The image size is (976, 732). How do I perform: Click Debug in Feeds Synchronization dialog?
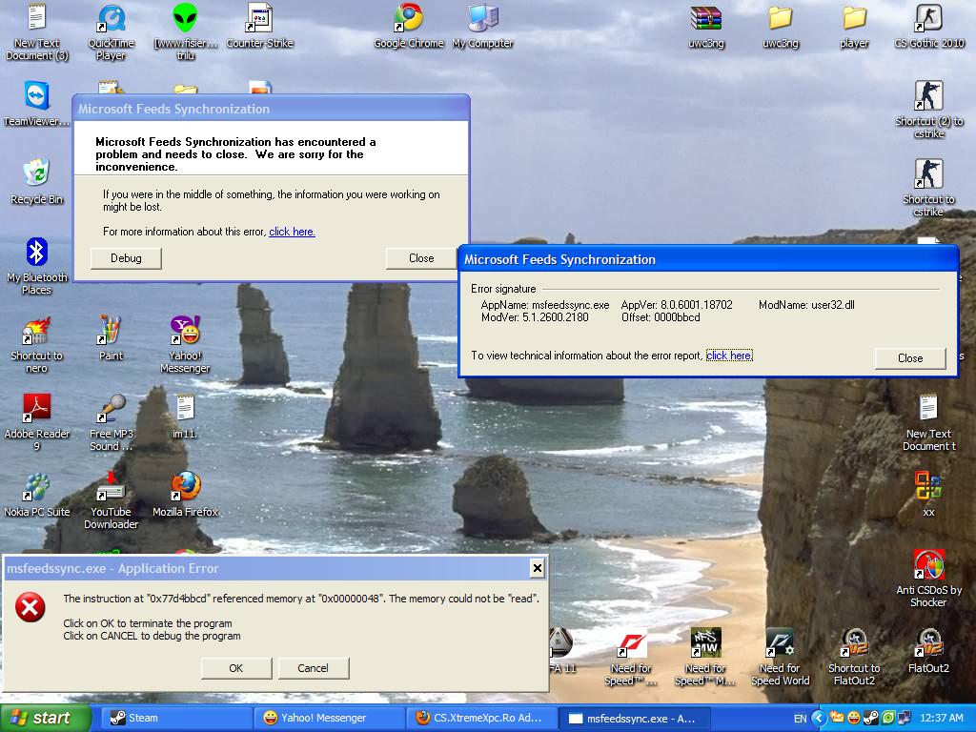pyautogui.click(x=126, y=258)
